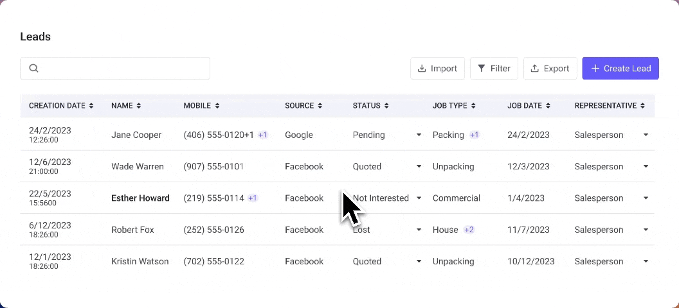This screenshot has width=679, height=308.
Task: Export the leads list
Action: (x=550, y=69)
